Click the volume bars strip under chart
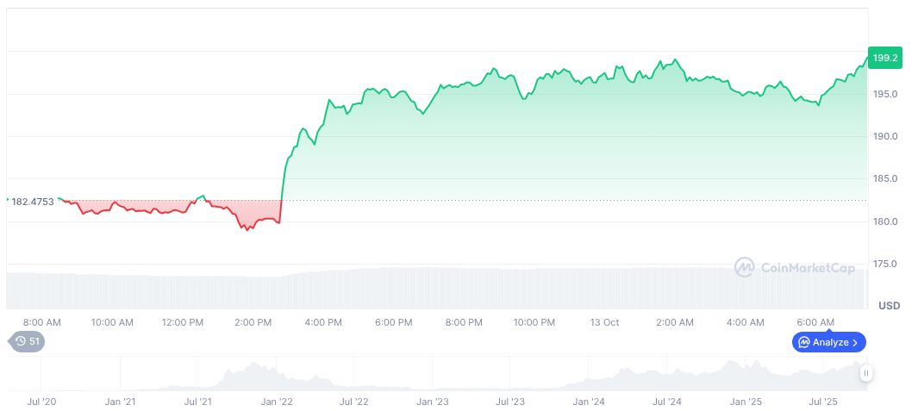Viewport: 924px width, 411px height. (431, 289)
